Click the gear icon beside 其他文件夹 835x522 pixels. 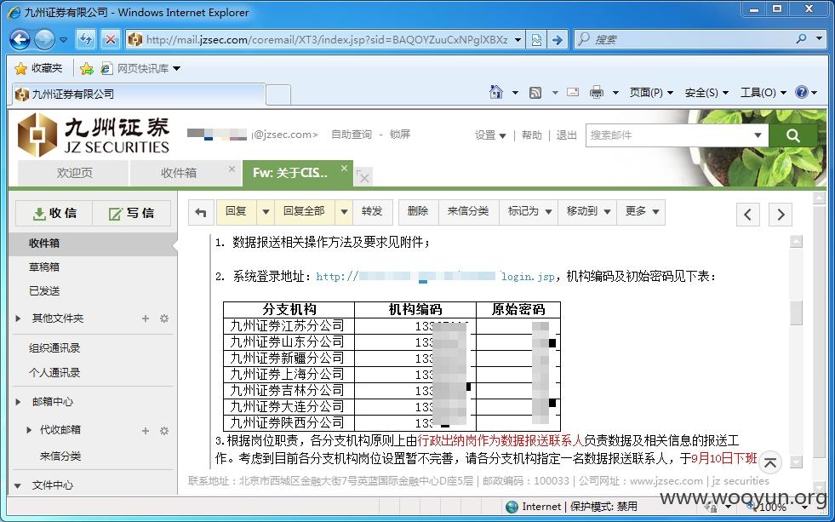[164, 318]
